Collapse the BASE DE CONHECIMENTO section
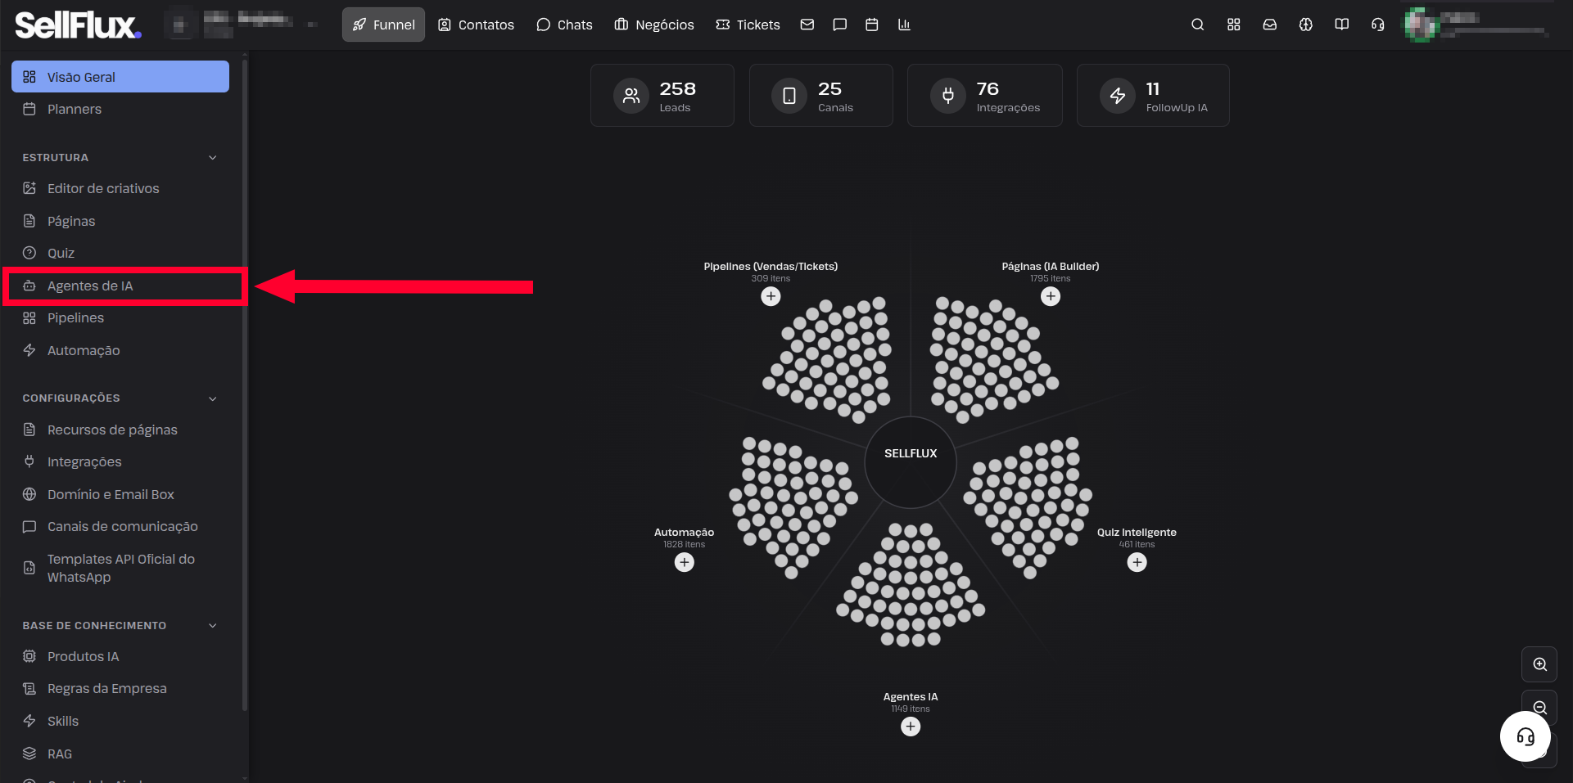 point(213,626)
